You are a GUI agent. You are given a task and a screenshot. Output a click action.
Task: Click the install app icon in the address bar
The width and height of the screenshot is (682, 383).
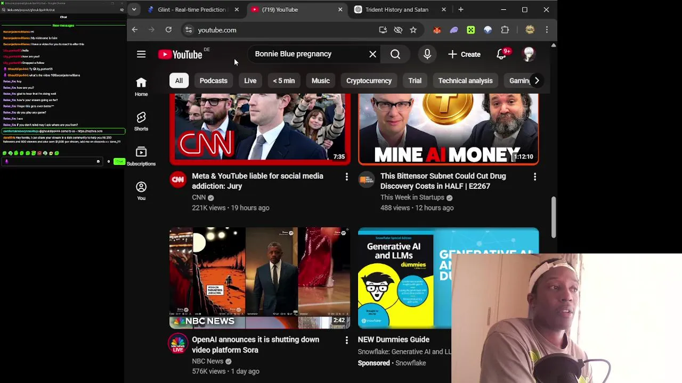383,30
